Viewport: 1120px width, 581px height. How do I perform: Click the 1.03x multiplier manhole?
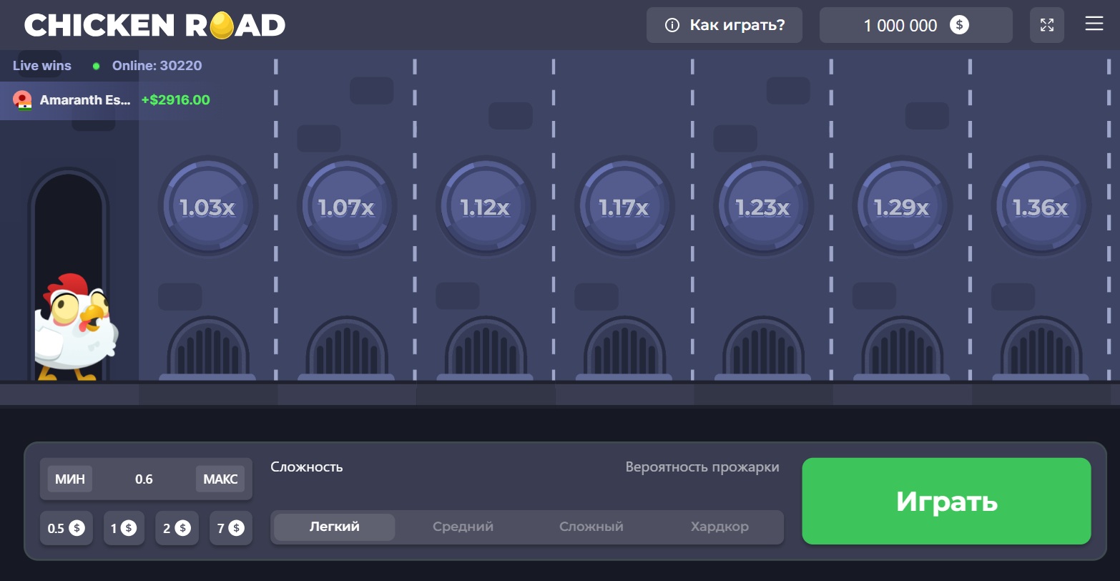[207, 207]
